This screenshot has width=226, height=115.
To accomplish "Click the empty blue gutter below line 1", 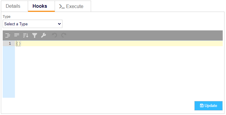I will click(9, 72).
